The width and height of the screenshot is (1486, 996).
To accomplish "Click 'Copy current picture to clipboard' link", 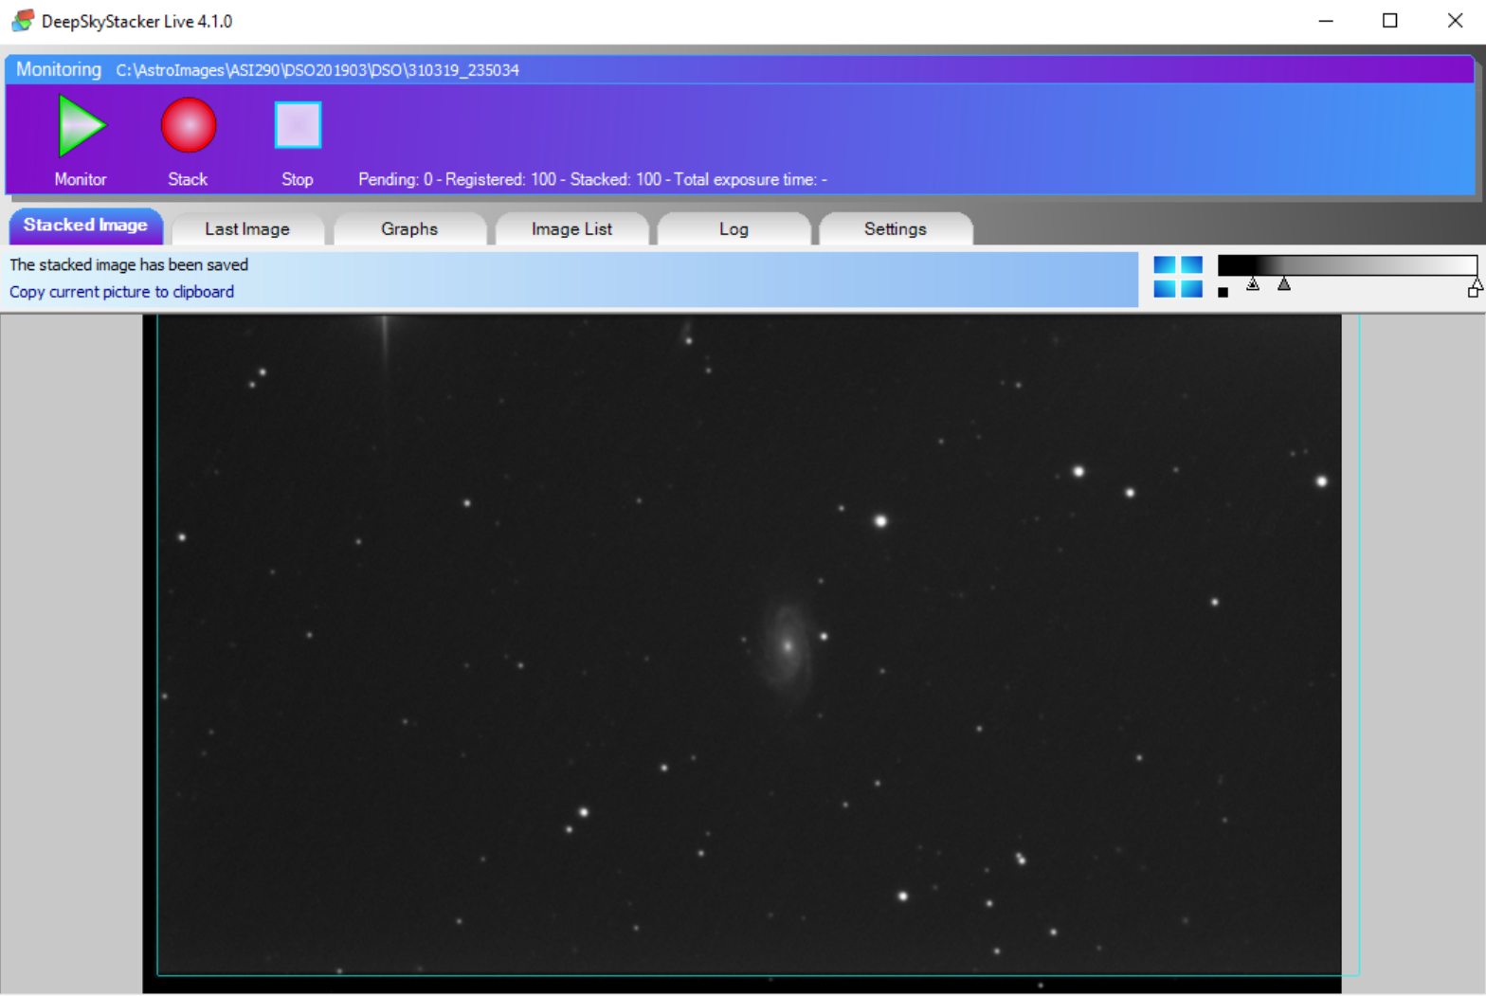I will 121,292.
